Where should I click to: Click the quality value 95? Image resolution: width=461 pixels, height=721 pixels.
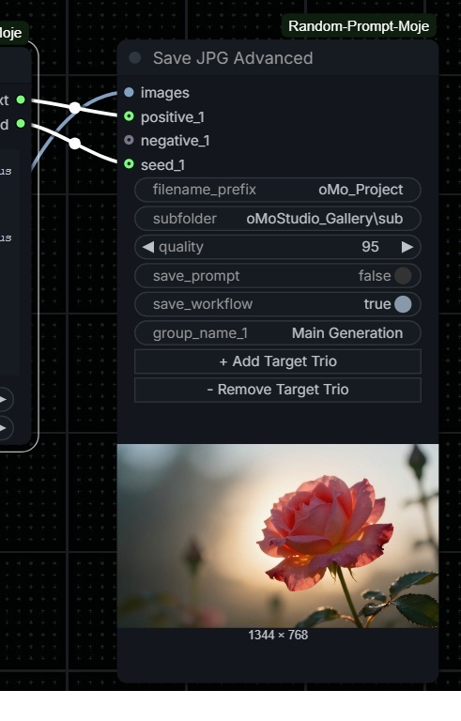point(370,247)
